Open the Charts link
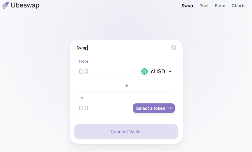252x152 pixels. (238, 6)
